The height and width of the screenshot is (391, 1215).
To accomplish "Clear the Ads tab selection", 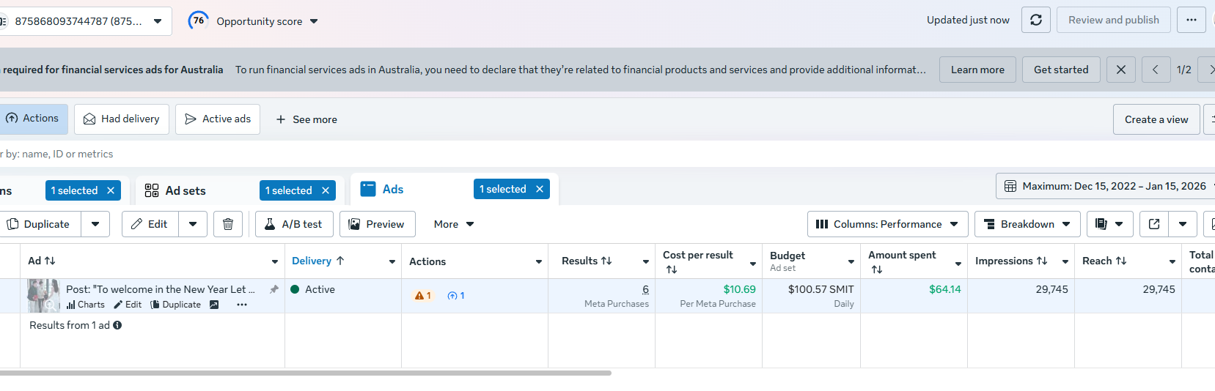I will (540, 189).
